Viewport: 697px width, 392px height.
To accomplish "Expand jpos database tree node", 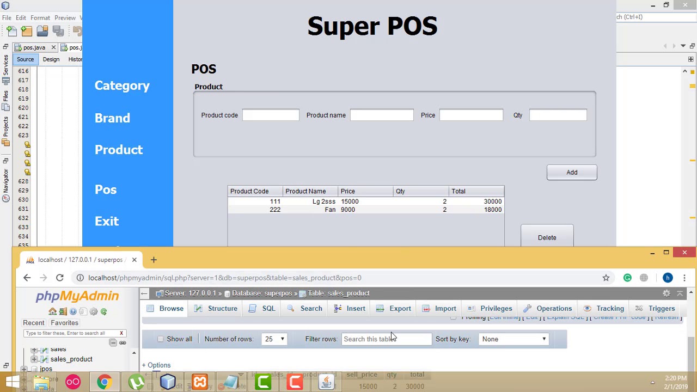I will (24, 369).
